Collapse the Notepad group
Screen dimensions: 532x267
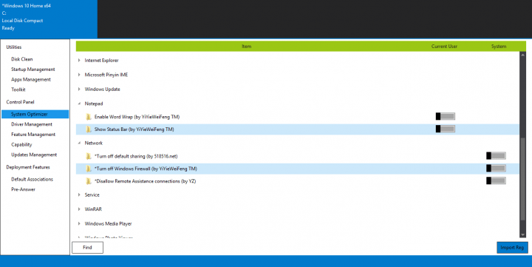(79, 104)
